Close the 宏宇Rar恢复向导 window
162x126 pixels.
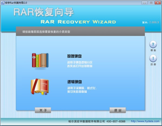(158, 3)
